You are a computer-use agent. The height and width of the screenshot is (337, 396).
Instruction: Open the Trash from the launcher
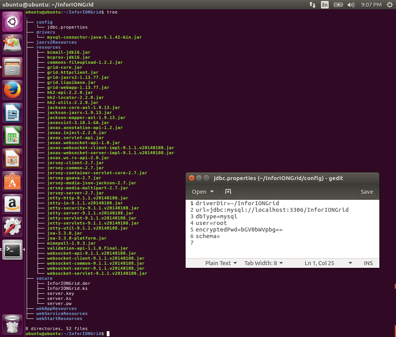(13, 324)
